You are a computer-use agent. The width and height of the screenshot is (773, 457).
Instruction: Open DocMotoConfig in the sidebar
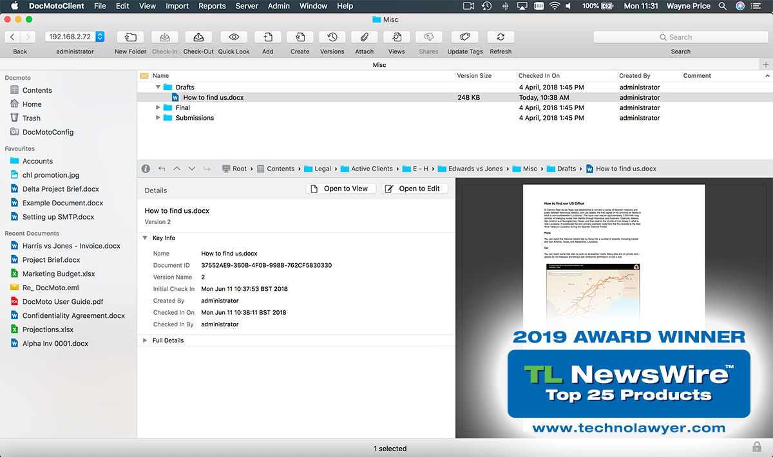tap(48, 133)
